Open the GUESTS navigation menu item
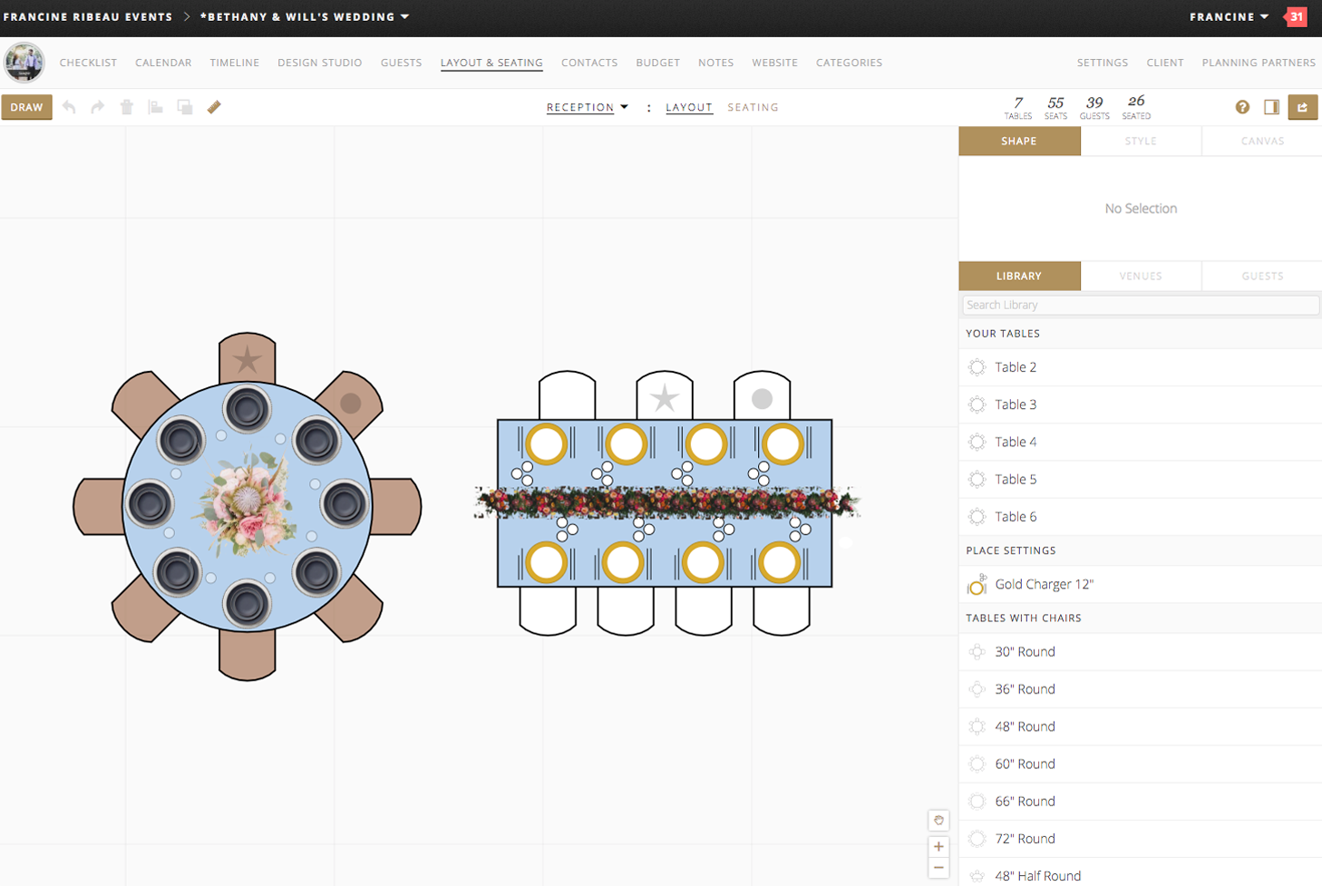The height and width of the screenshot is (886, 1322). [401, 63]
